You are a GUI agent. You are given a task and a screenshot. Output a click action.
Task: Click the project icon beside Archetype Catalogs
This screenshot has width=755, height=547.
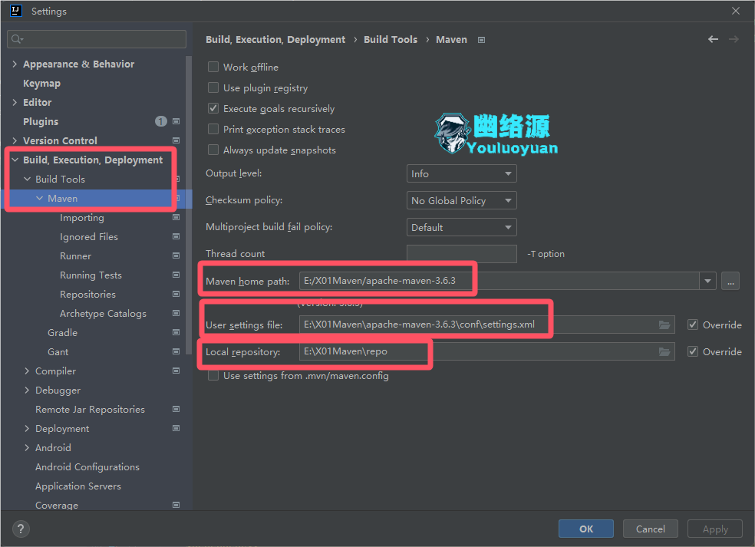pos(176,314)
